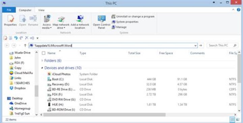The image size is (243, 123).
Task: Select Uninstall or change a program
Action: pyautogui.click(x=133, y=16)
